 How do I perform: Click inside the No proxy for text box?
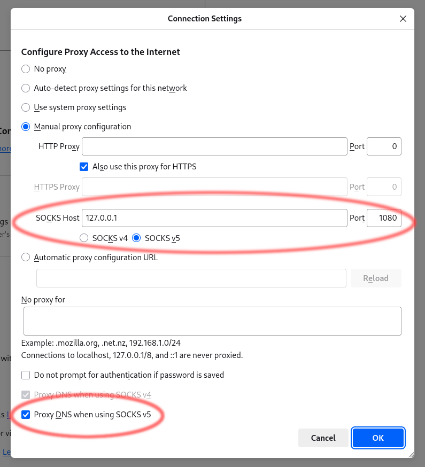[x=212, y=321]
